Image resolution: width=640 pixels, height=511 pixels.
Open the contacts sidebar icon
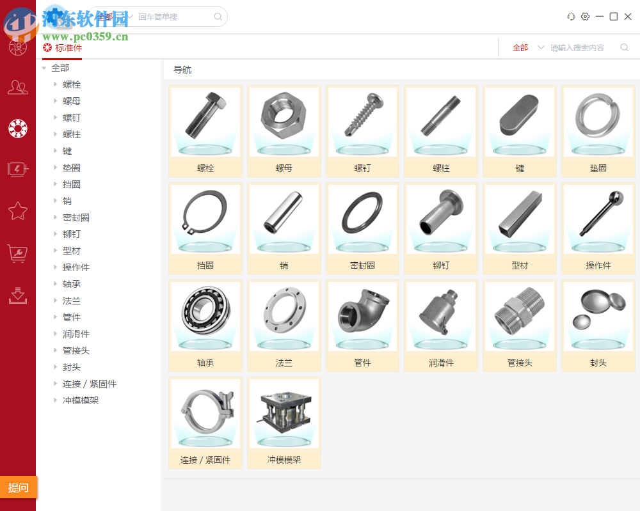(17, 88)
